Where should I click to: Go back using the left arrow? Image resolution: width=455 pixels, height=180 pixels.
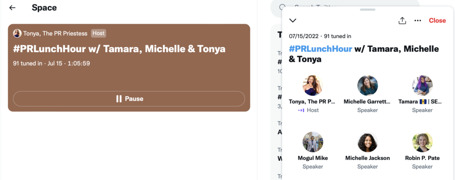point(12,8)
